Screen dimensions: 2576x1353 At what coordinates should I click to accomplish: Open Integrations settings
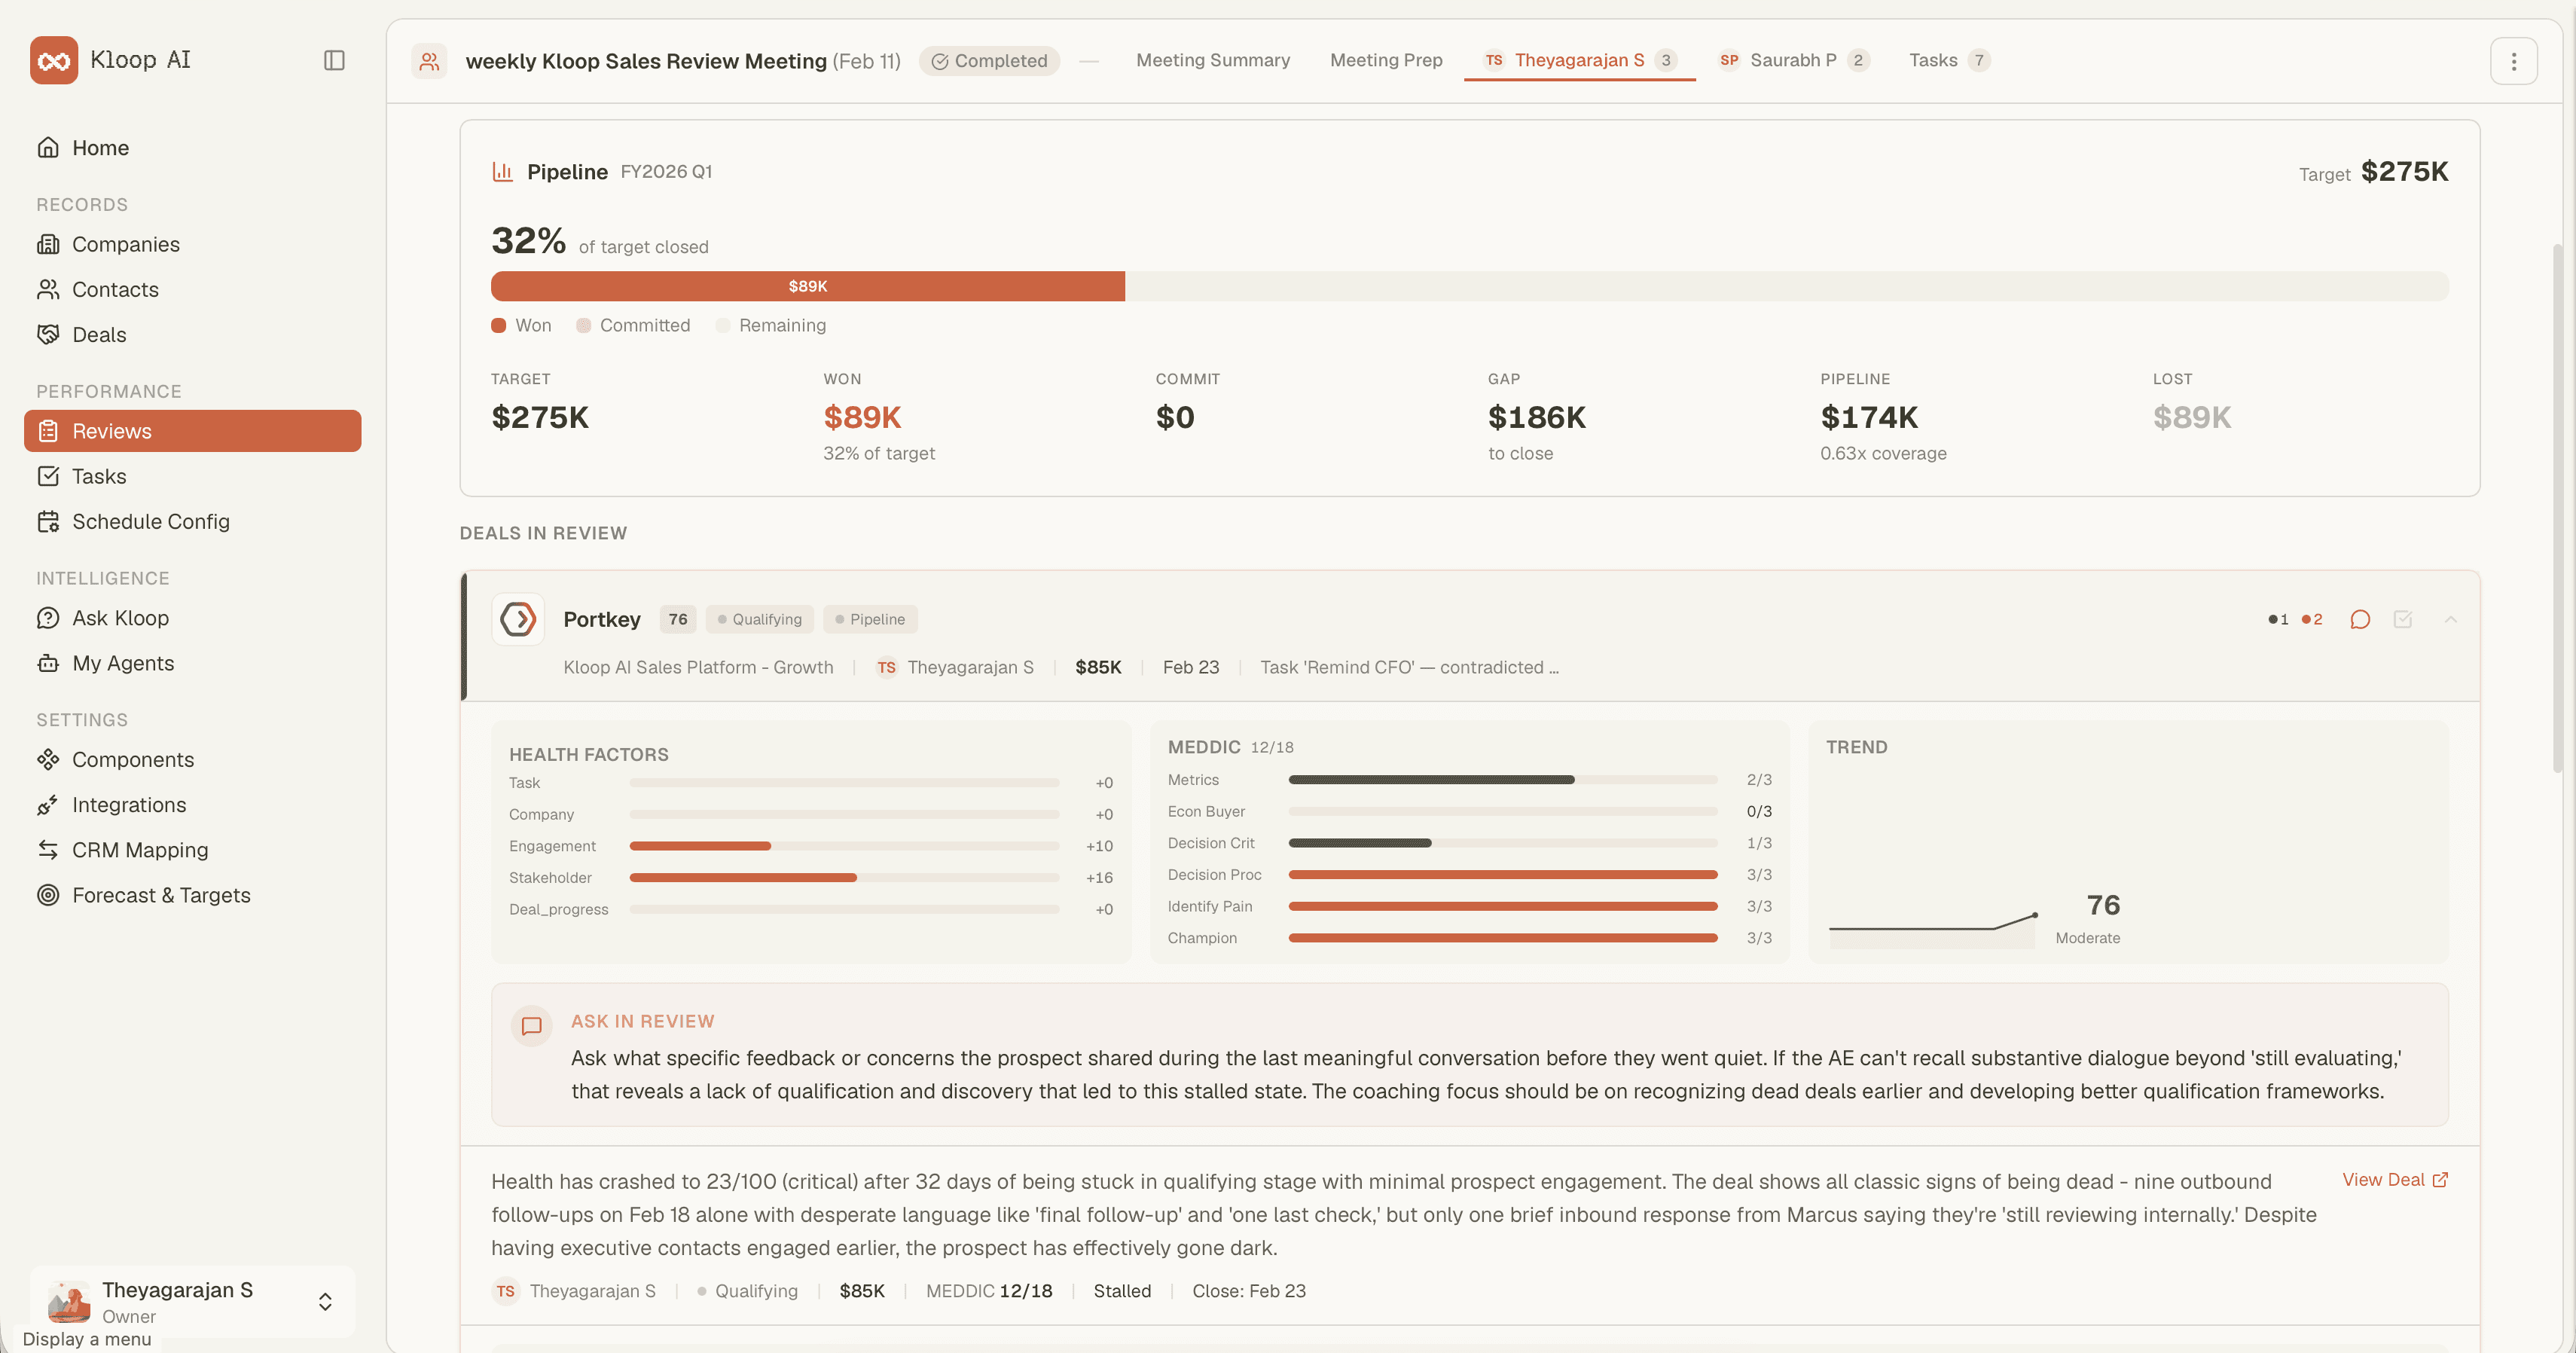tap(128, 805)
